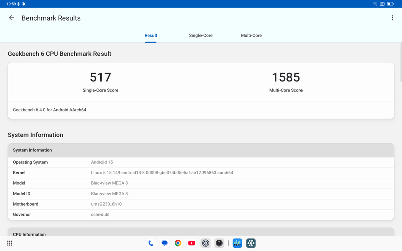Click the Motherboard row label

coord(26,204)
